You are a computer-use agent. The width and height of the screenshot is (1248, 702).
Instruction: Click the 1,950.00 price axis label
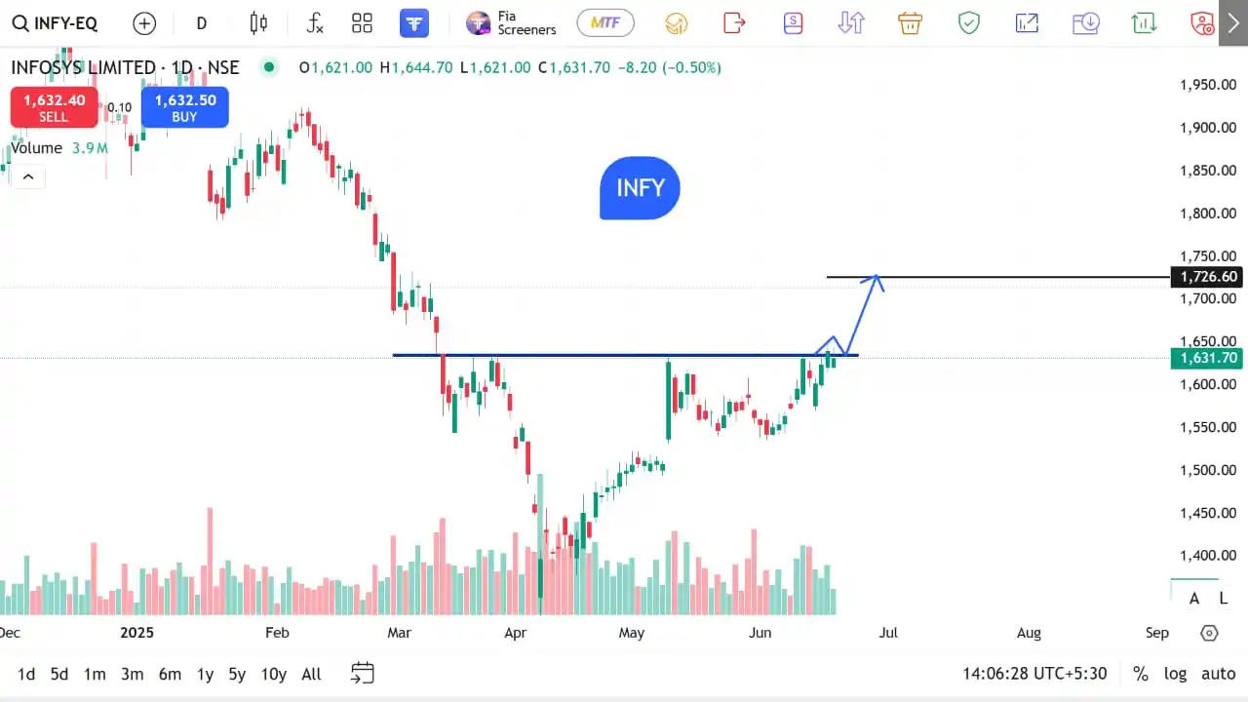(x=1208, y=85)
